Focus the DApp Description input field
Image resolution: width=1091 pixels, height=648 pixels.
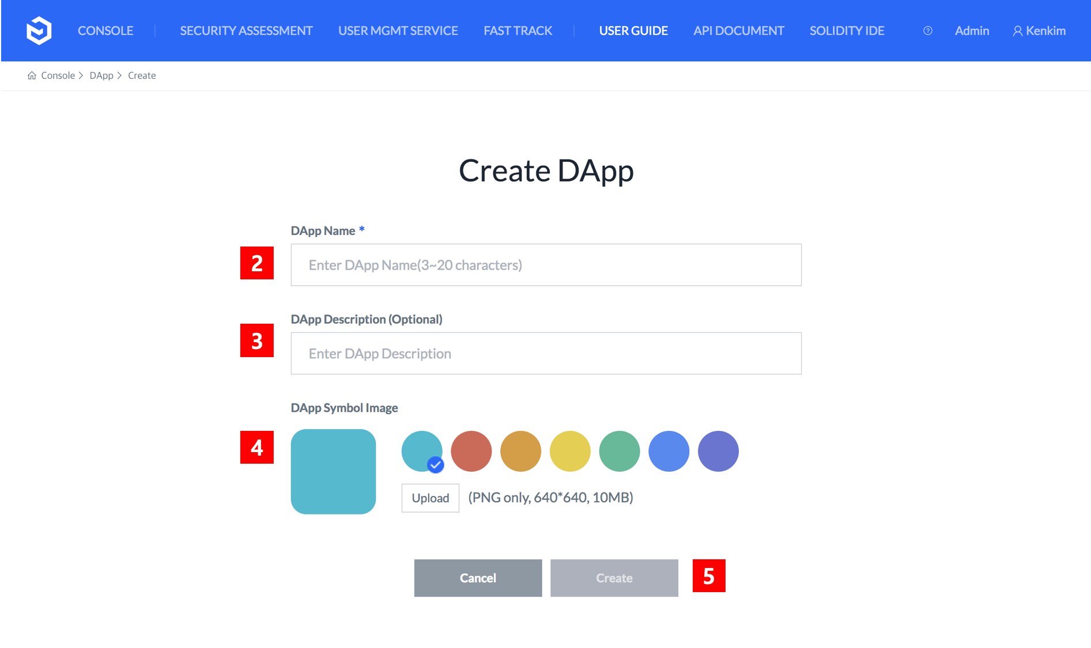[546, 354]
